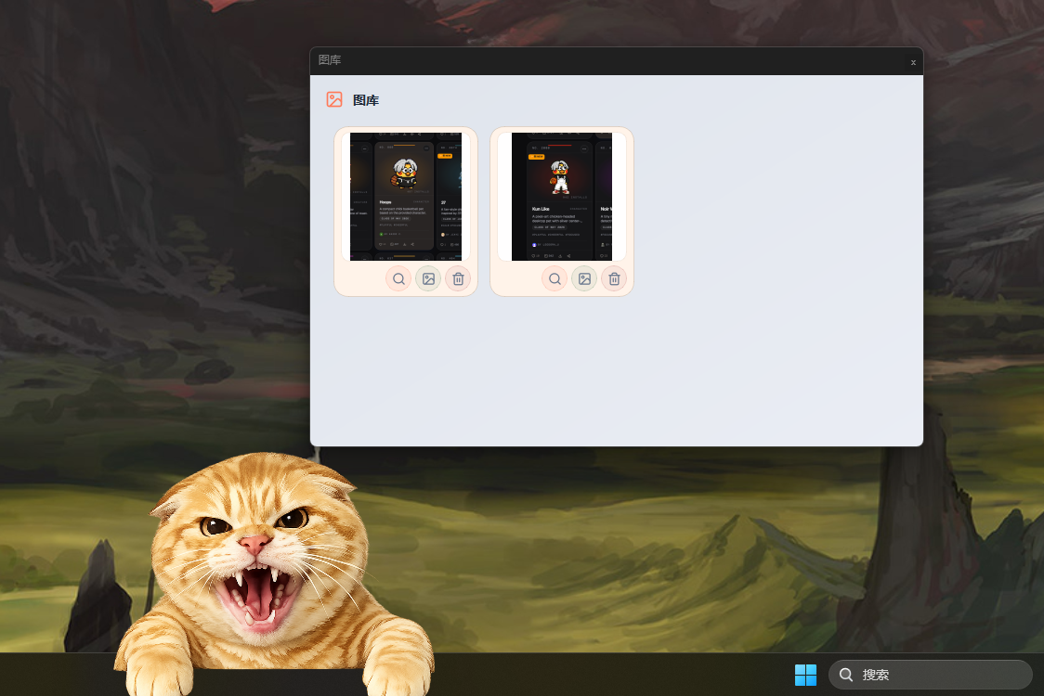Click the 图库 window title bar text
1044x696 pixels.
330,60
